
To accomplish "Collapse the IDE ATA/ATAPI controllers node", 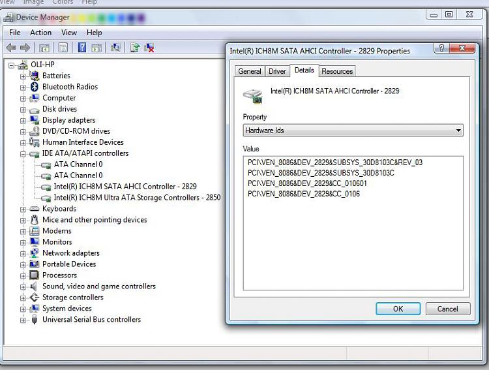I will tap(23, 154).
